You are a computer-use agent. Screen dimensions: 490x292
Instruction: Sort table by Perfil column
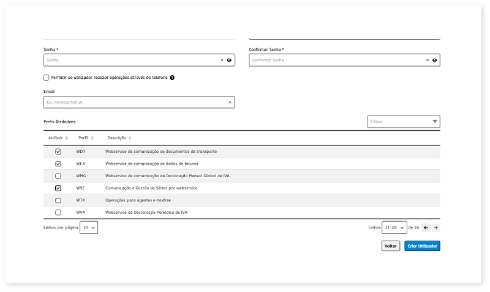[x=85, y=138]
